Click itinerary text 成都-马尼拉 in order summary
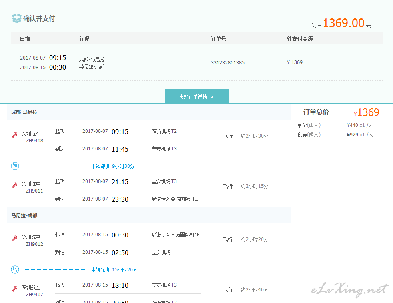Screen dimensions: 393x303 point(92,59)
